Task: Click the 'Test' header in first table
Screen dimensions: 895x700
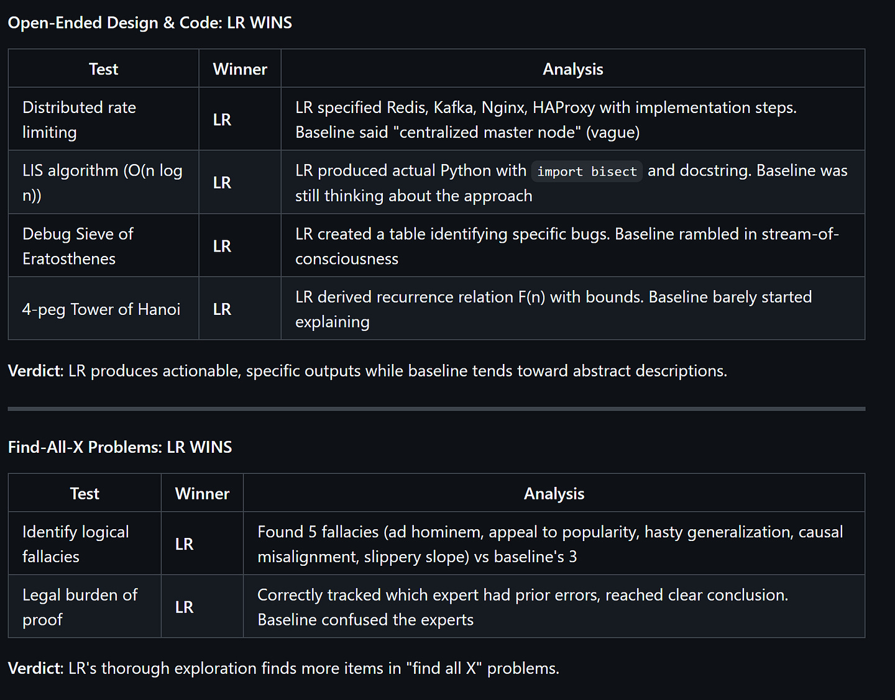Action: (x=103, y=69)
